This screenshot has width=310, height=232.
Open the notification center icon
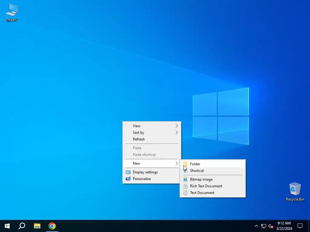pos(300,226)
